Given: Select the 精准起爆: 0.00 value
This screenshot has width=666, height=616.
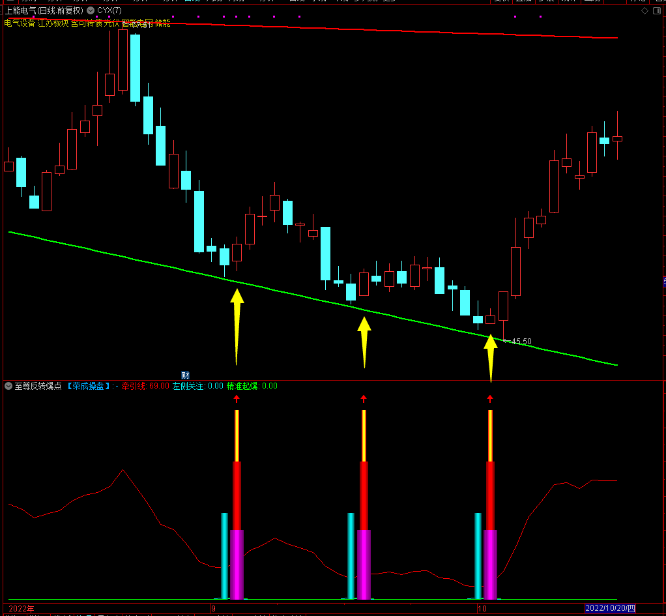Looking at the screenshot, I should (x=252, y=386).
